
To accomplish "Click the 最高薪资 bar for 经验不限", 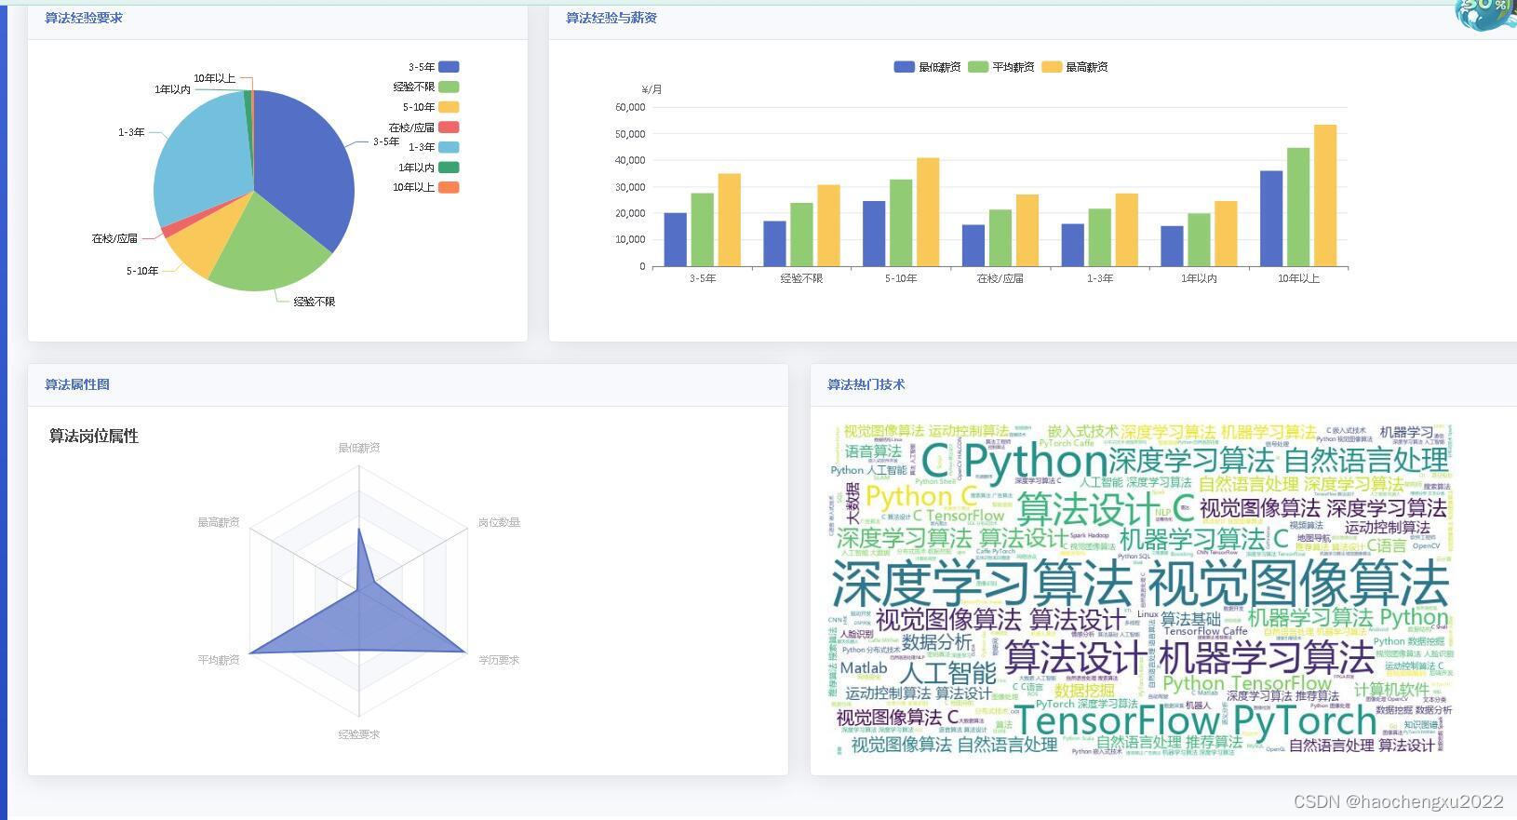I will (x=828, y=226).
